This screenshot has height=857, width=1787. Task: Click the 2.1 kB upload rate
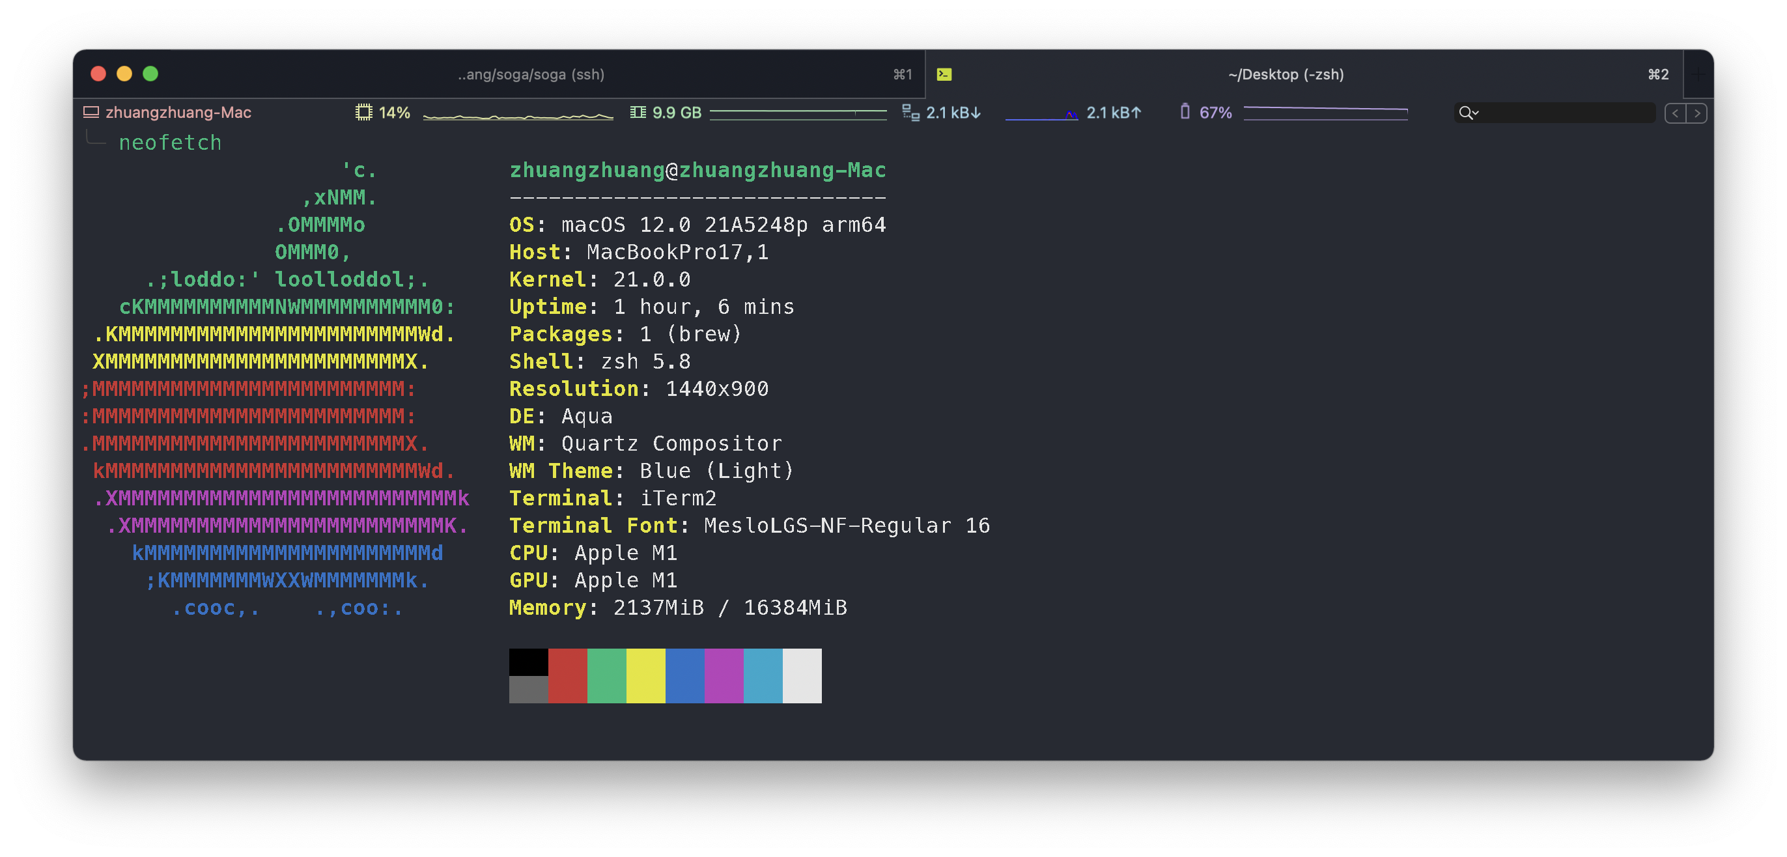(1114, 113)
